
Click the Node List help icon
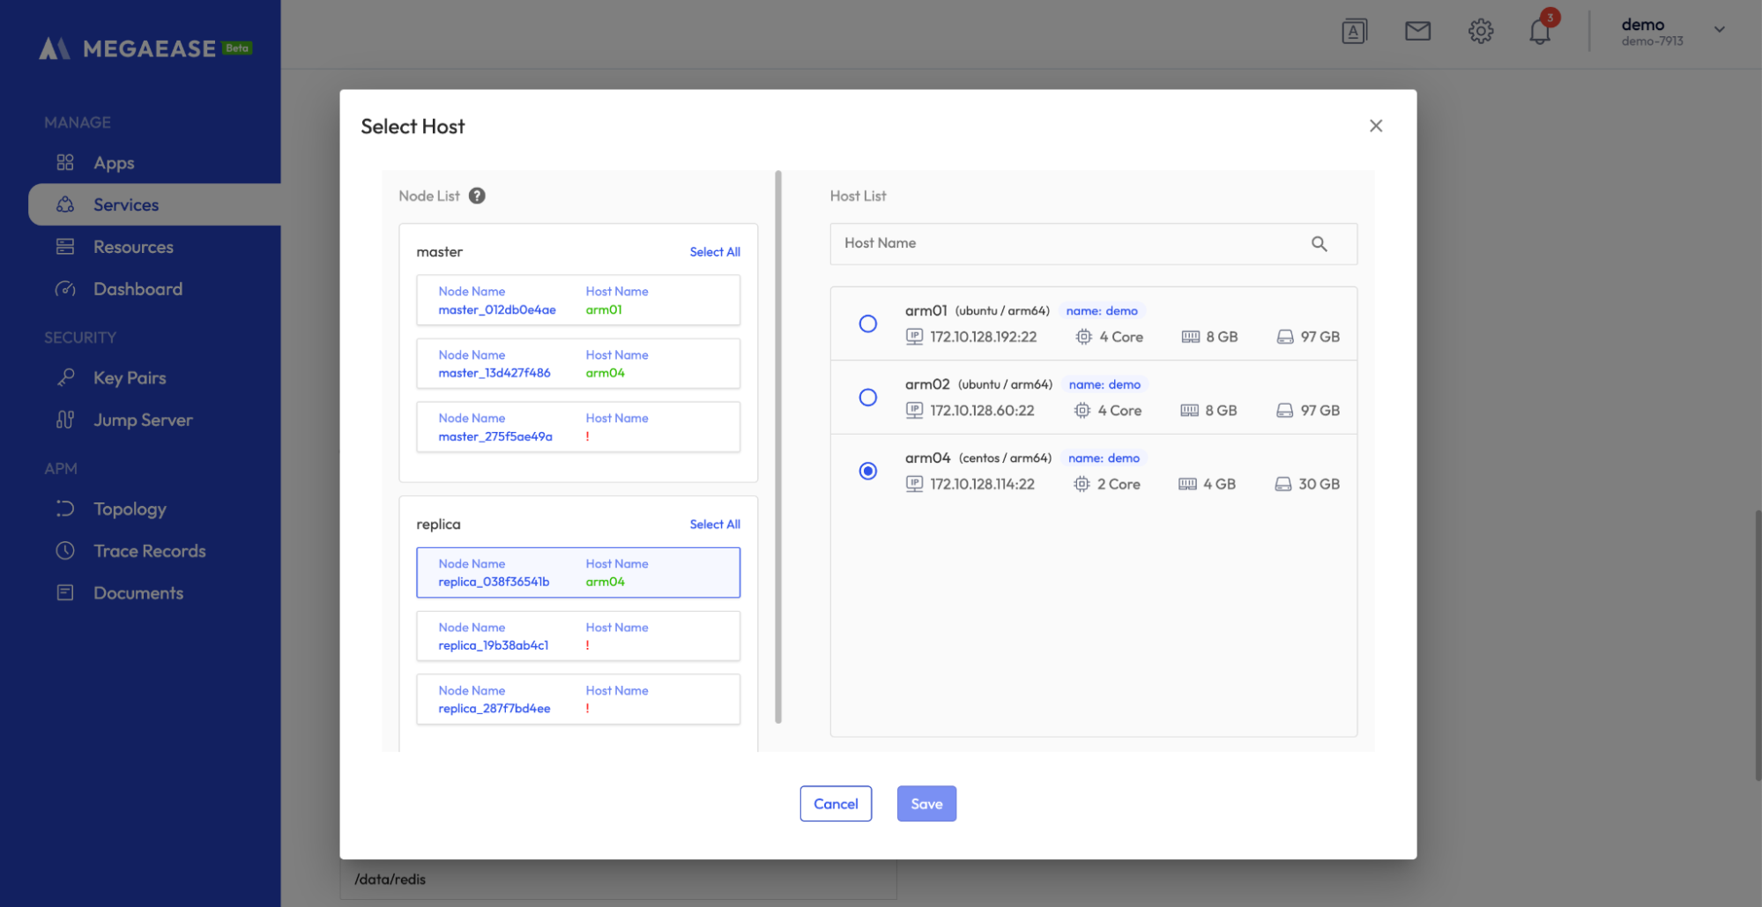(x=477, y=196)
